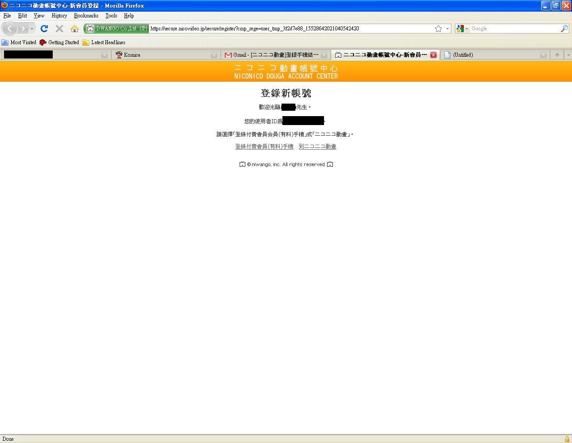Reload the current page
Screen dimensions: 572x443
[44, 29]
